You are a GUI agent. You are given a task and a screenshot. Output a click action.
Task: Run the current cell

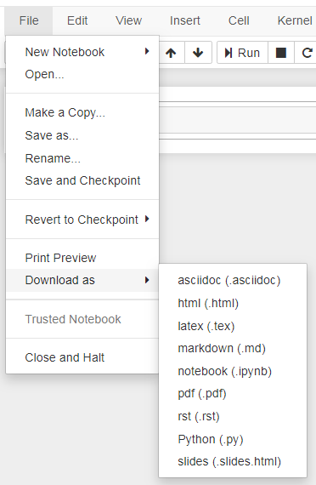242,53
